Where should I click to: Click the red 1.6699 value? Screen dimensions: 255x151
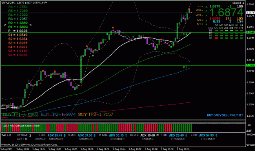tap(215, 18)
